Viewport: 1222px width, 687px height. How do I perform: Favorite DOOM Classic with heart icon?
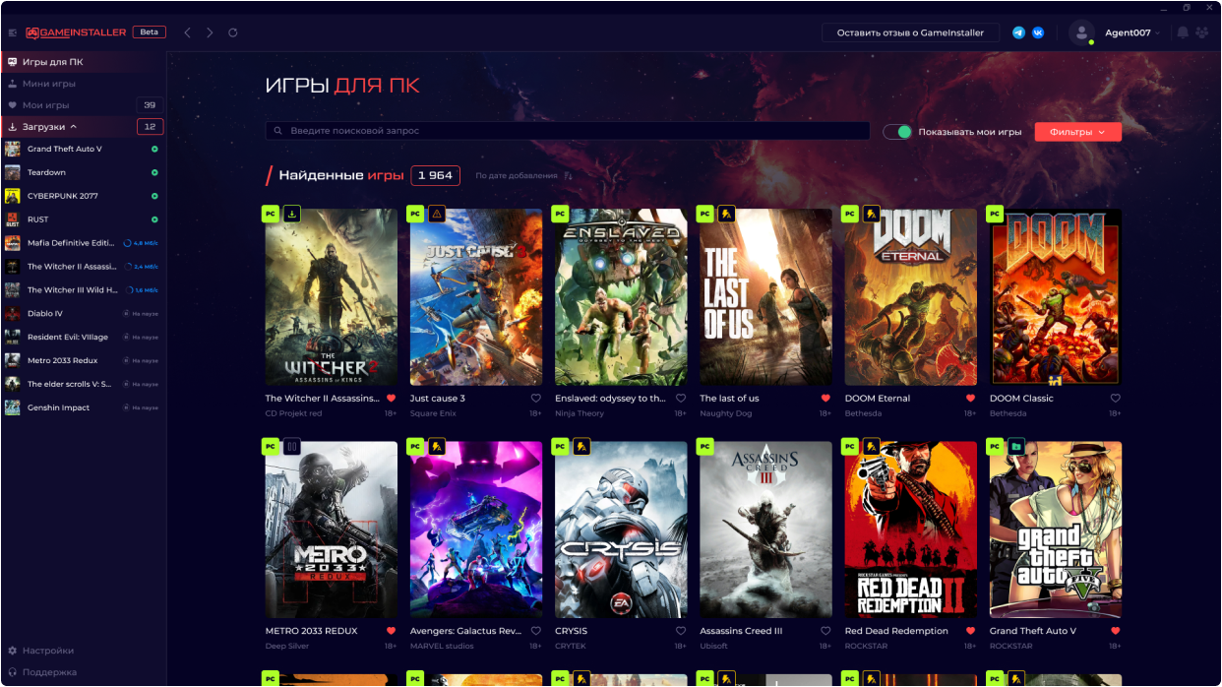coord(1116,399)
